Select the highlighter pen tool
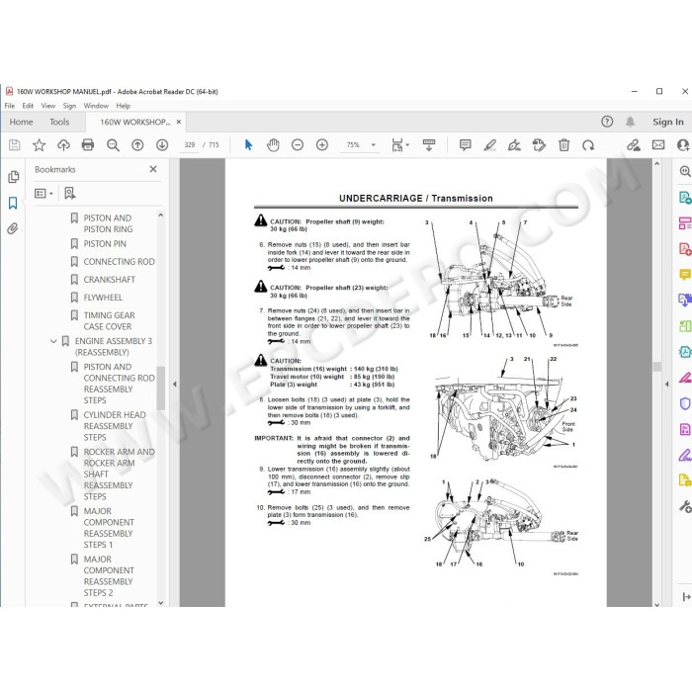The width and height of the screenshot is (692, 692). (490, 144)
